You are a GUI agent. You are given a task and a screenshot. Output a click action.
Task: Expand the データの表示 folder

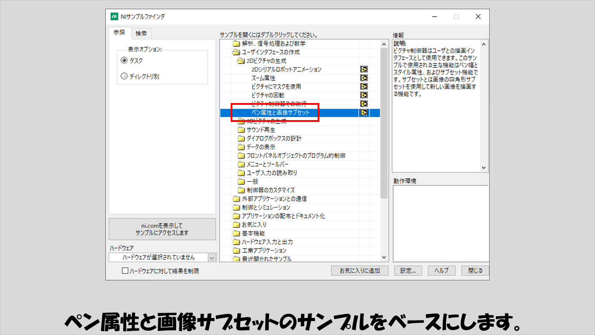pos(241,147)
